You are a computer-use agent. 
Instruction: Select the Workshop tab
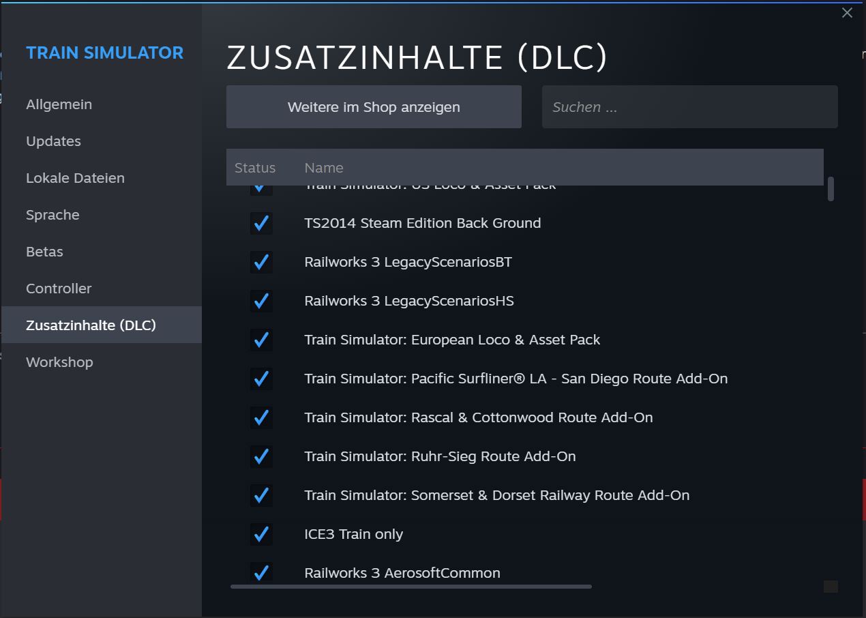point(59,362)
